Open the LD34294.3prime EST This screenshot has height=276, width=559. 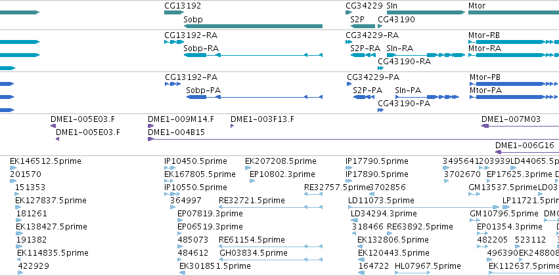point(354,220)
